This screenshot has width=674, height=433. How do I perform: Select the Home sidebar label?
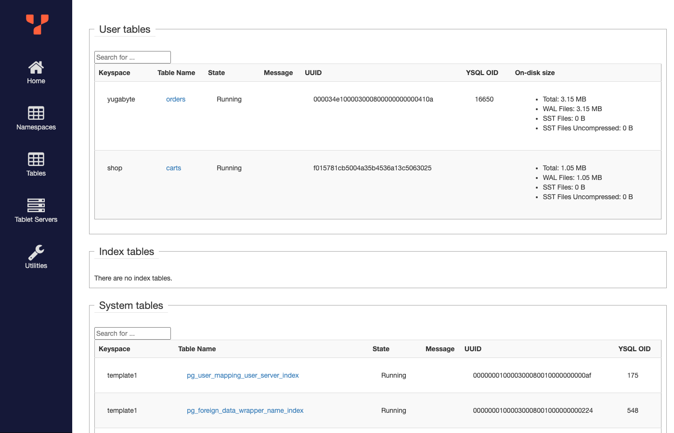[36, 81]
